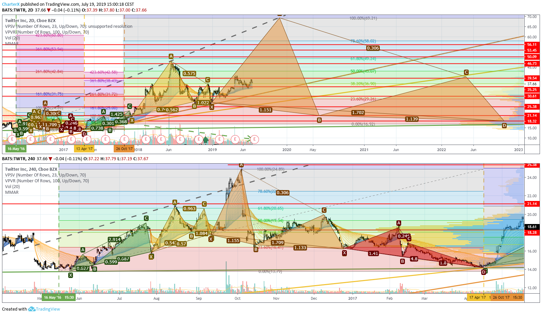Screen dimensions: 542x315
Task: Click the Twitter Inc, 240, Cboe BZX title
Action: (31, 169)
